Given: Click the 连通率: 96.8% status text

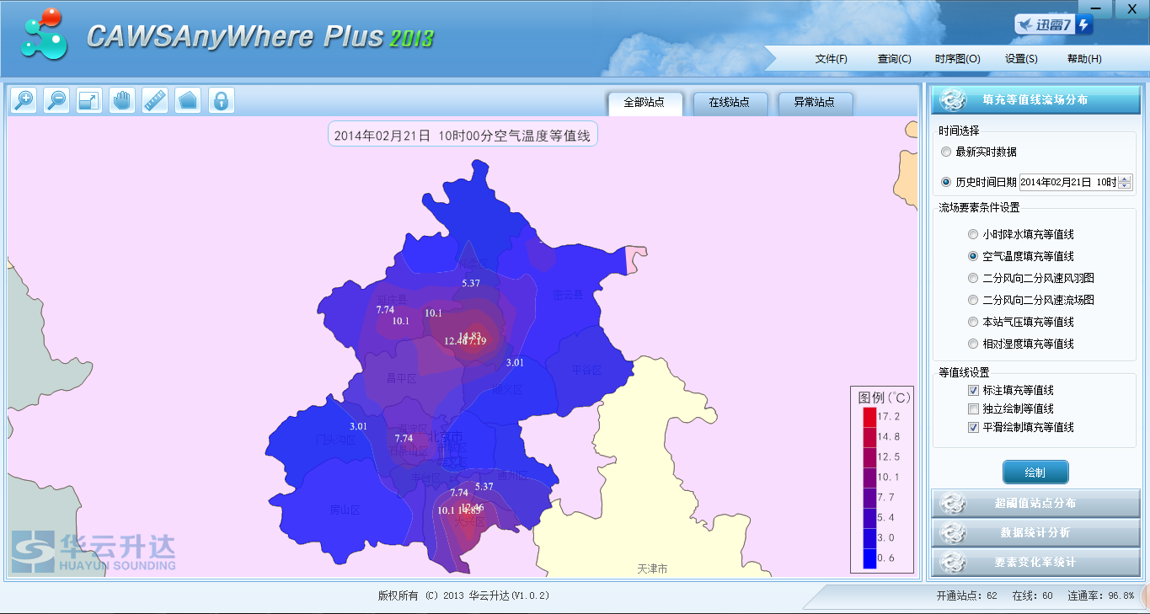Looking at the screenshot, I should click(1101, 595).
